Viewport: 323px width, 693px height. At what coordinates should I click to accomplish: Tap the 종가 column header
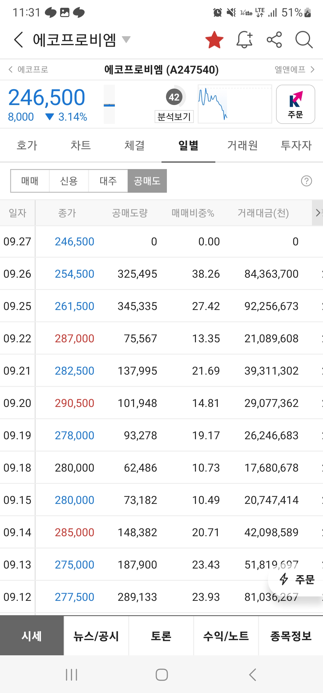[x=67, y=213]
